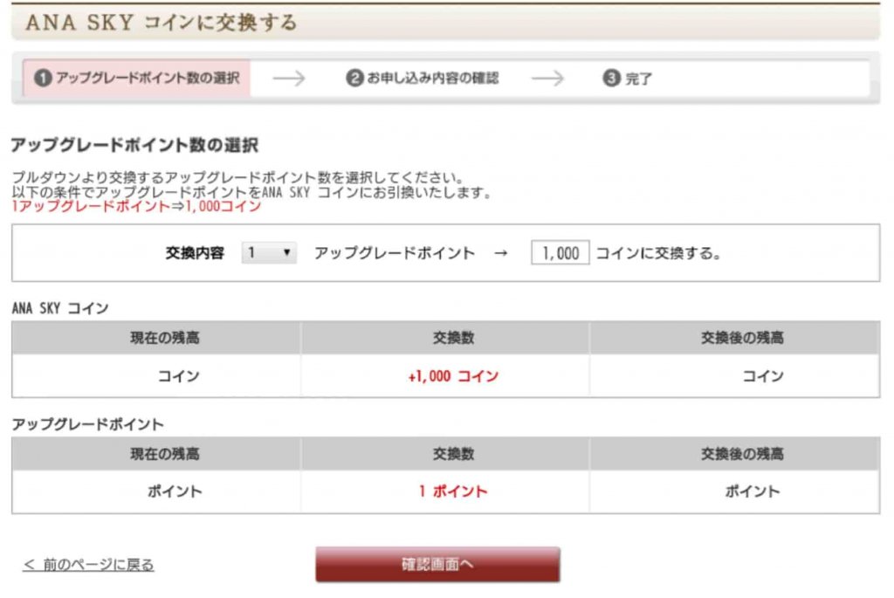The width and height of the screenshot is (894, 598).
Task: Click the アップグレードポイント table title
Action: point(88,424)
